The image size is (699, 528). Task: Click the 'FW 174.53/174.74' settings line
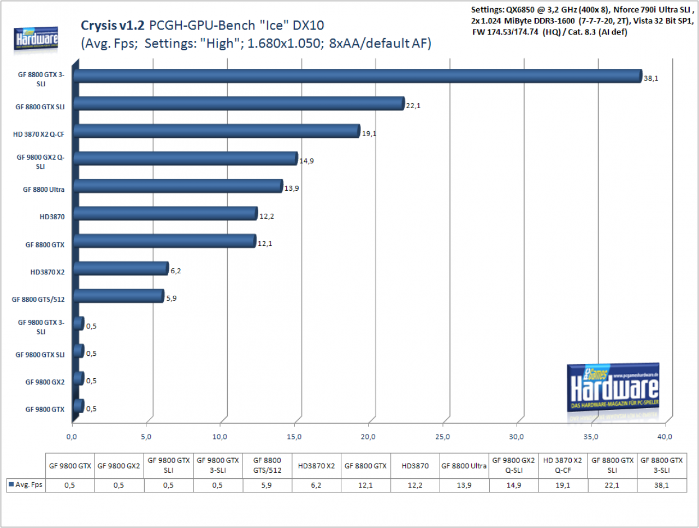point(550,32)
